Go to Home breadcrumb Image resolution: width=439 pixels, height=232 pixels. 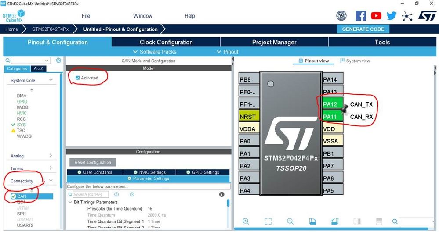(11, 29)
